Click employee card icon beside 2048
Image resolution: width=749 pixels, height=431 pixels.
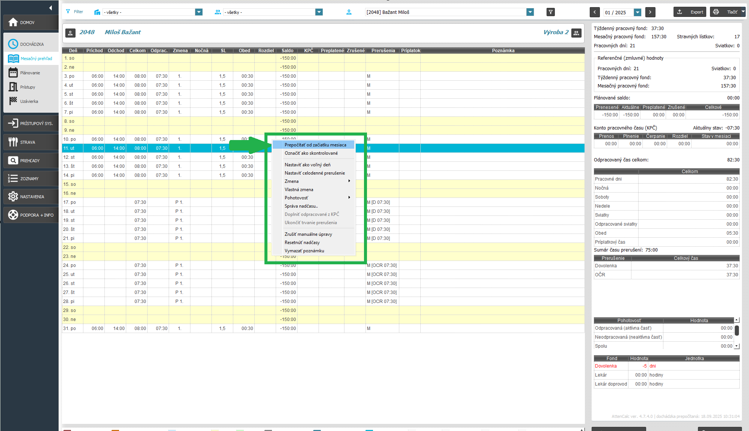pos(70,33)
